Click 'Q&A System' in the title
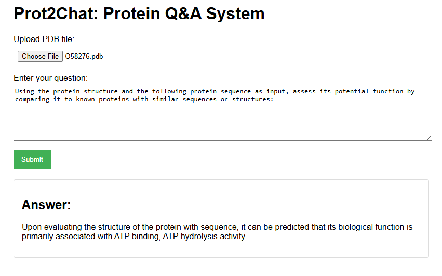442x276 pixels. (x=215, y=13)
